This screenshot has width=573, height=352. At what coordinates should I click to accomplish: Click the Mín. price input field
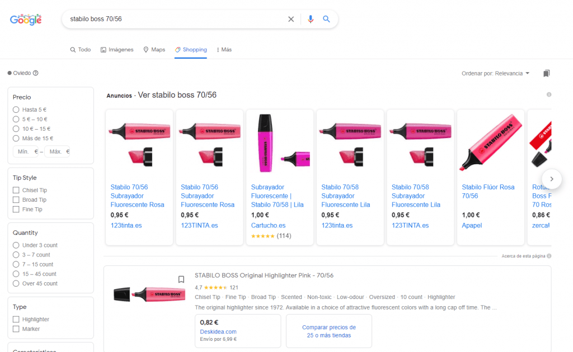coord(25,151)
